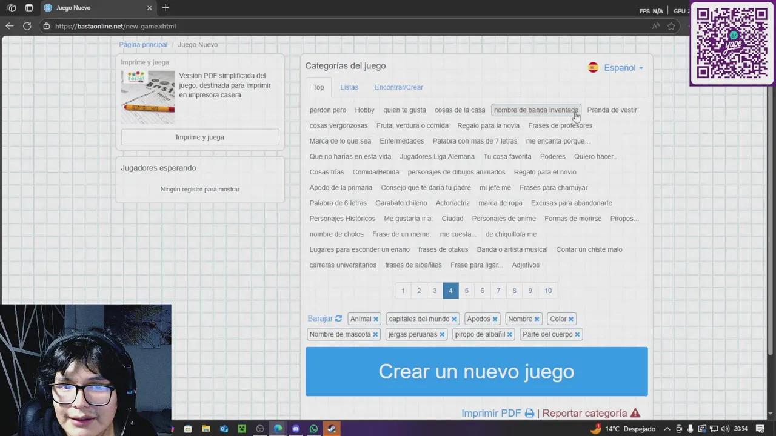Open Steam from the taskbar
Image resolution: width=776 pixels, height=436 pixels.
(x=332, y=429)
